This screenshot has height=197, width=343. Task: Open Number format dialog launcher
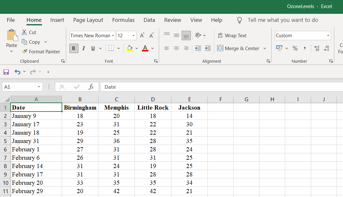331,61
